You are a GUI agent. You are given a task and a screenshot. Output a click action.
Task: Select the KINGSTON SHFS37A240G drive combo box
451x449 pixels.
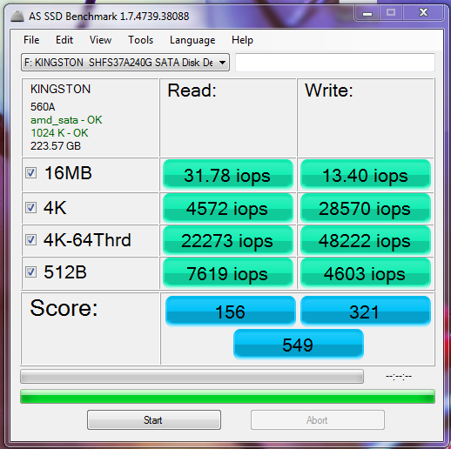point(125,63)
